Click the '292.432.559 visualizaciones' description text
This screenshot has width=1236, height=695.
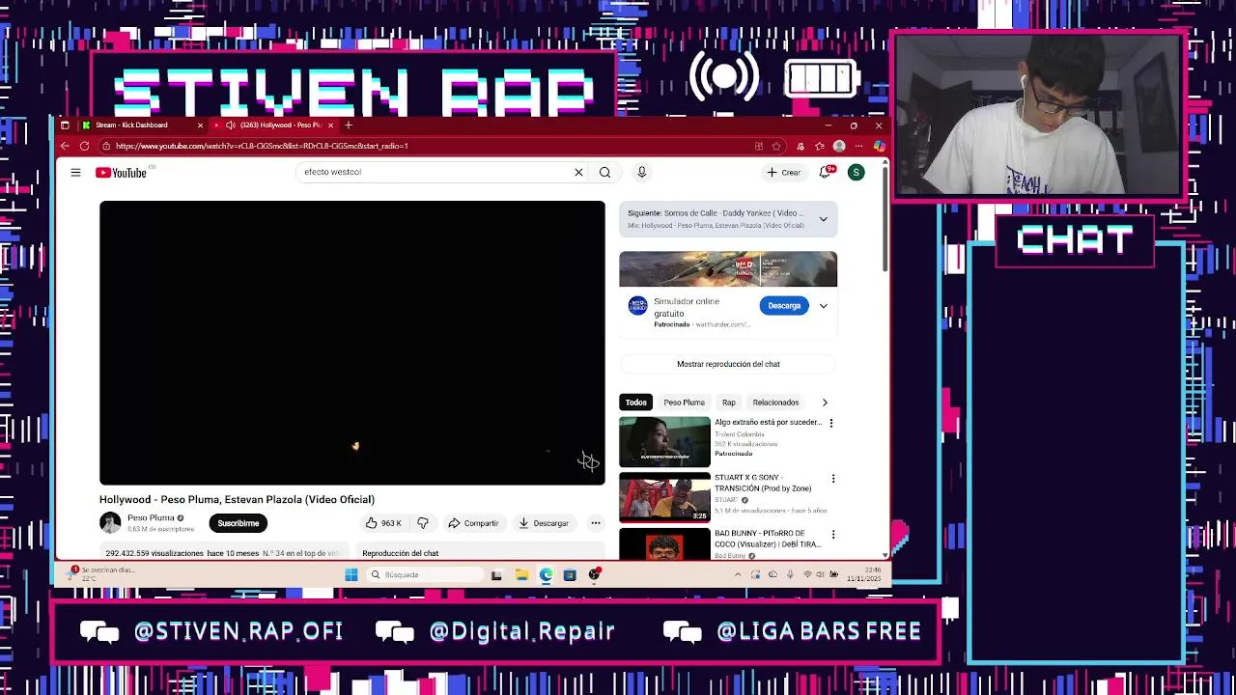click(154, 553)
